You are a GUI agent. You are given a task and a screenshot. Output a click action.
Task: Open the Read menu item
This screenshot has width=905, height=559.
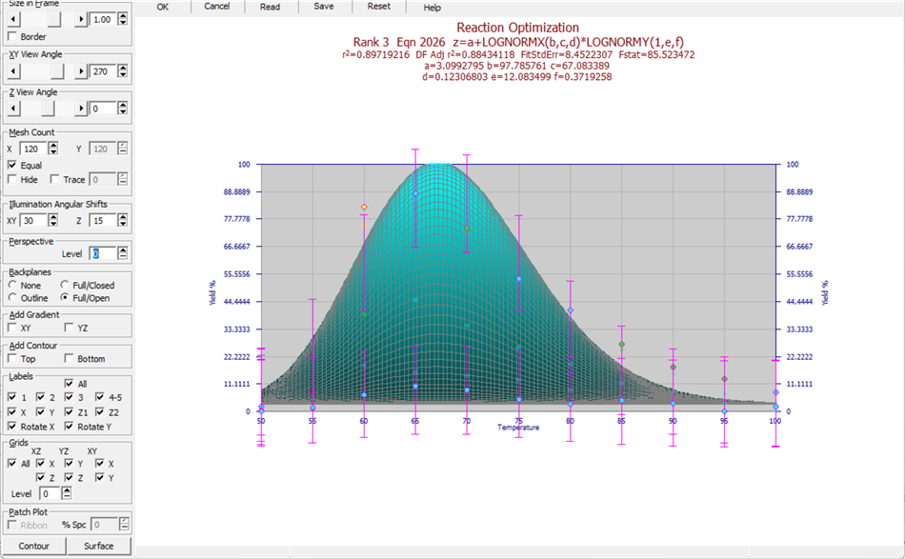click(x=271, y=7)
